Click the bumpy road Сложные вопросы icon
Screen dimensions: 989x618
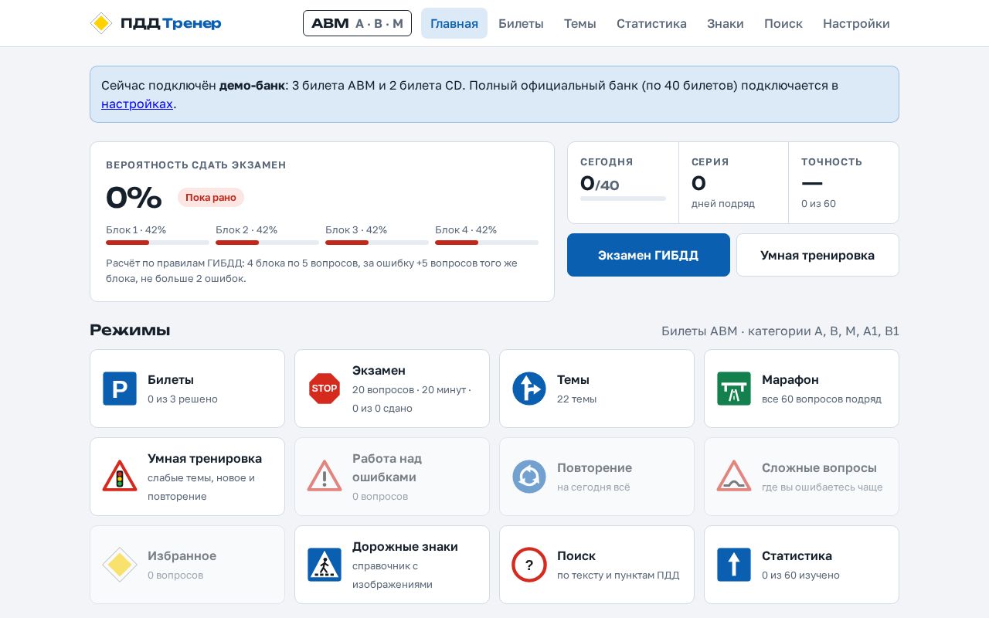coord(734,477)
